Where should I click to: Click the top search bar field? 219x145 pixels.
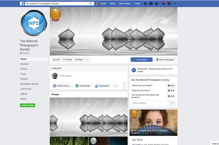56,3
